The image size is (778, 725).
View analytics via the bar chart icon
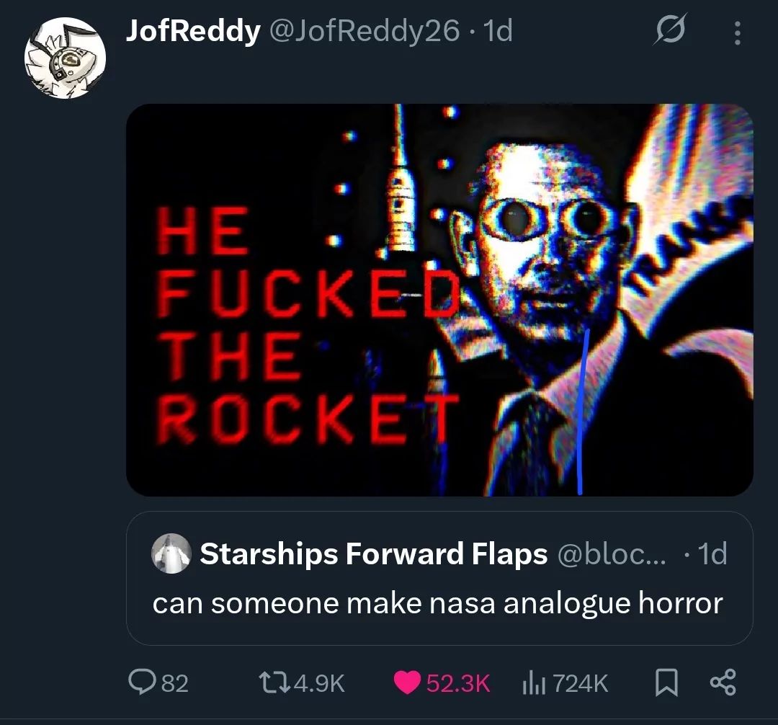[x=534, y=682]
